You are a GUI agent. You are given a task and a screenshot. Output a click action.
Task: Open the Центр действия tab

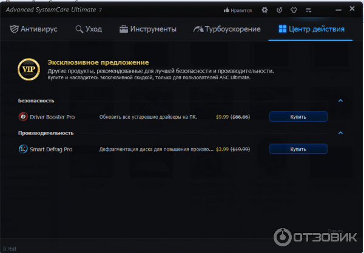311,29
